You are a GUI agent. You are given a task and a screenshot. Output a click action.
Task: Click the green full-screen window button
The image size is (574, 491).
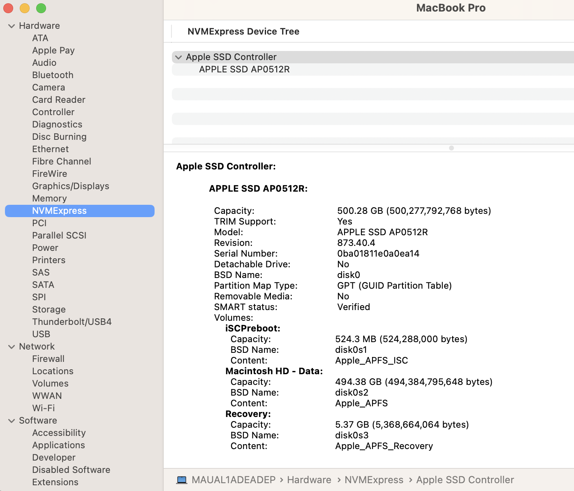coord(41,8)
